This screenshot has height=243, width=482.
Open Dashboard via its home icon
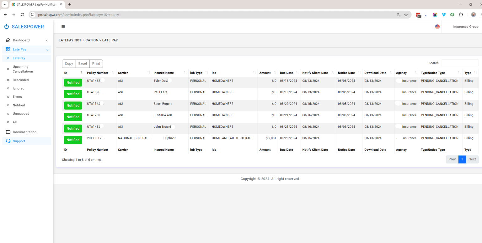click(x=8, y=40)
